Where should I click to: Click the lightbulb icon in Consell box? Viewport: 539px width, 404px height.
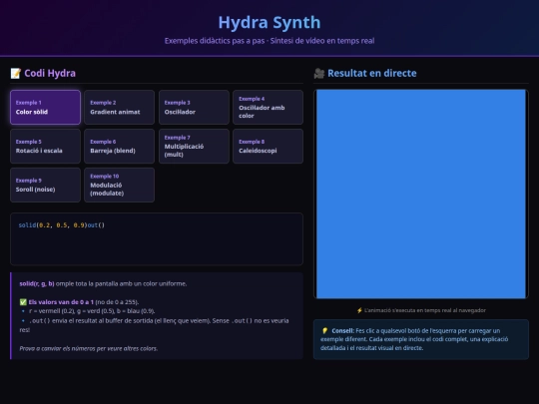(324, 330)
